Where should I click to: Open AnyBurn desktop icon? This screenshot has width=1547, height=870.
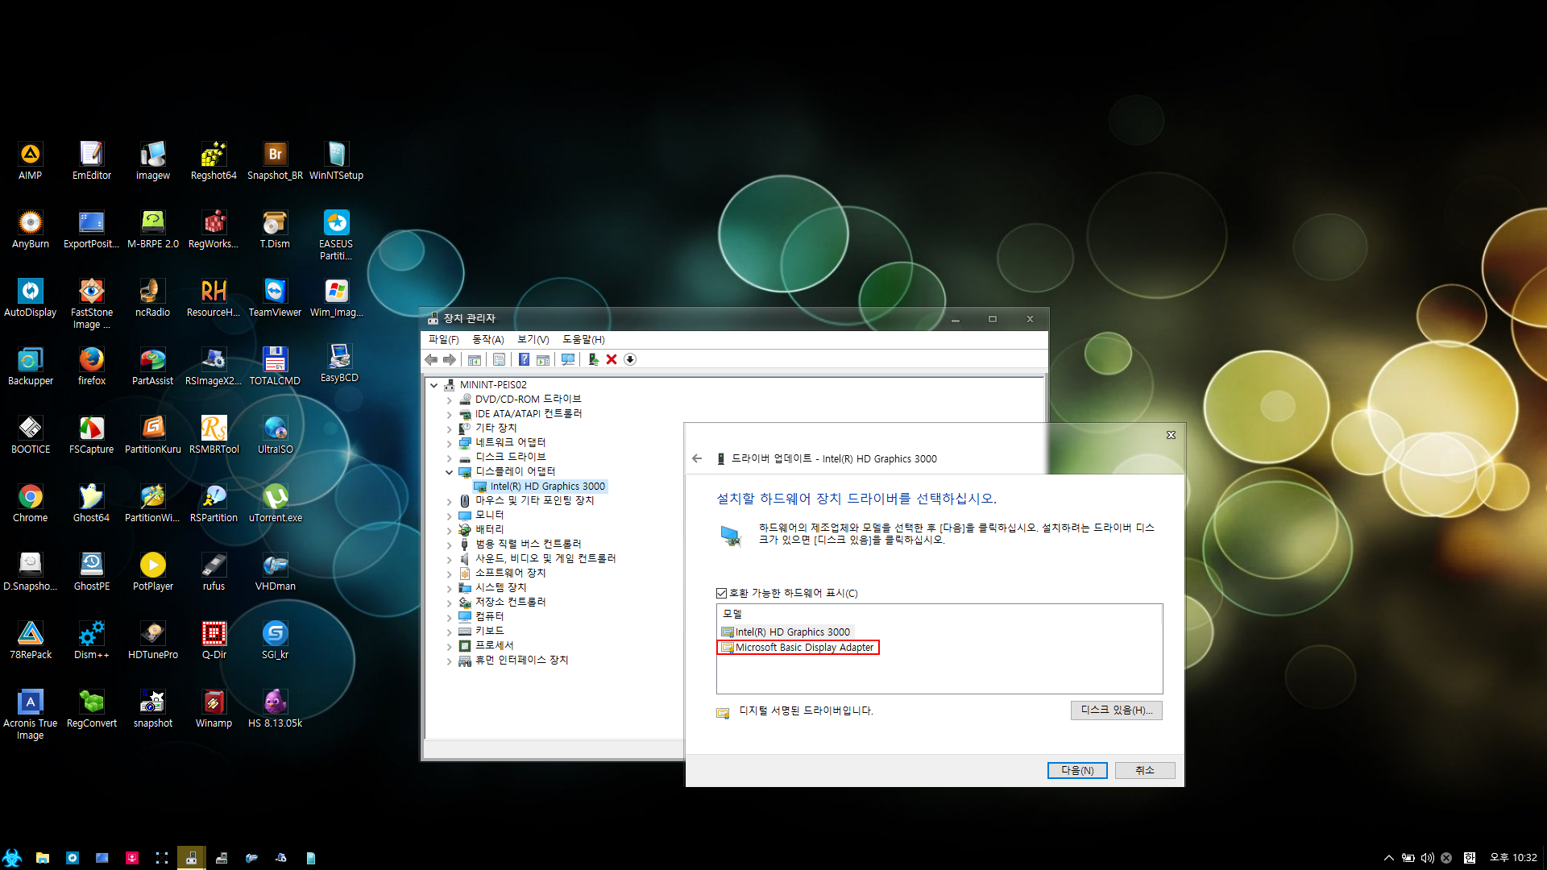[x=31, y=229]
